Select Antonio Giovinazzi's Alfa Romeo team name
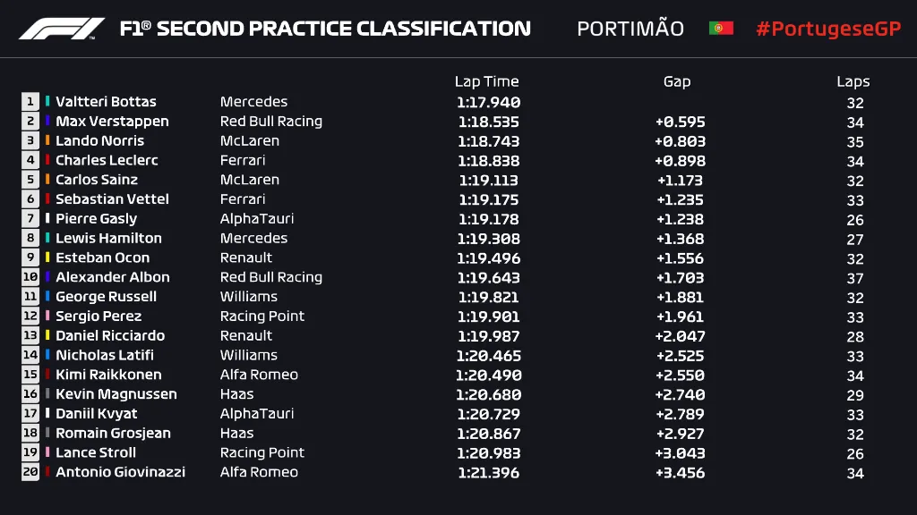 click(259, 472)
